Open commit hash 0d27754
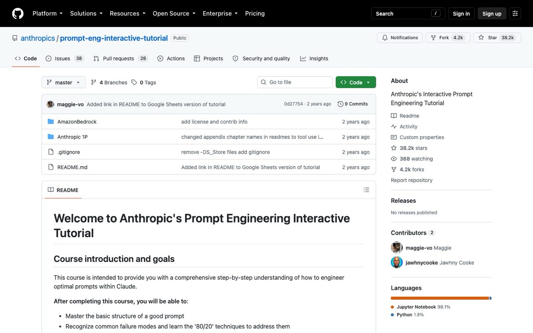533x333 pixels. [294, 104]
